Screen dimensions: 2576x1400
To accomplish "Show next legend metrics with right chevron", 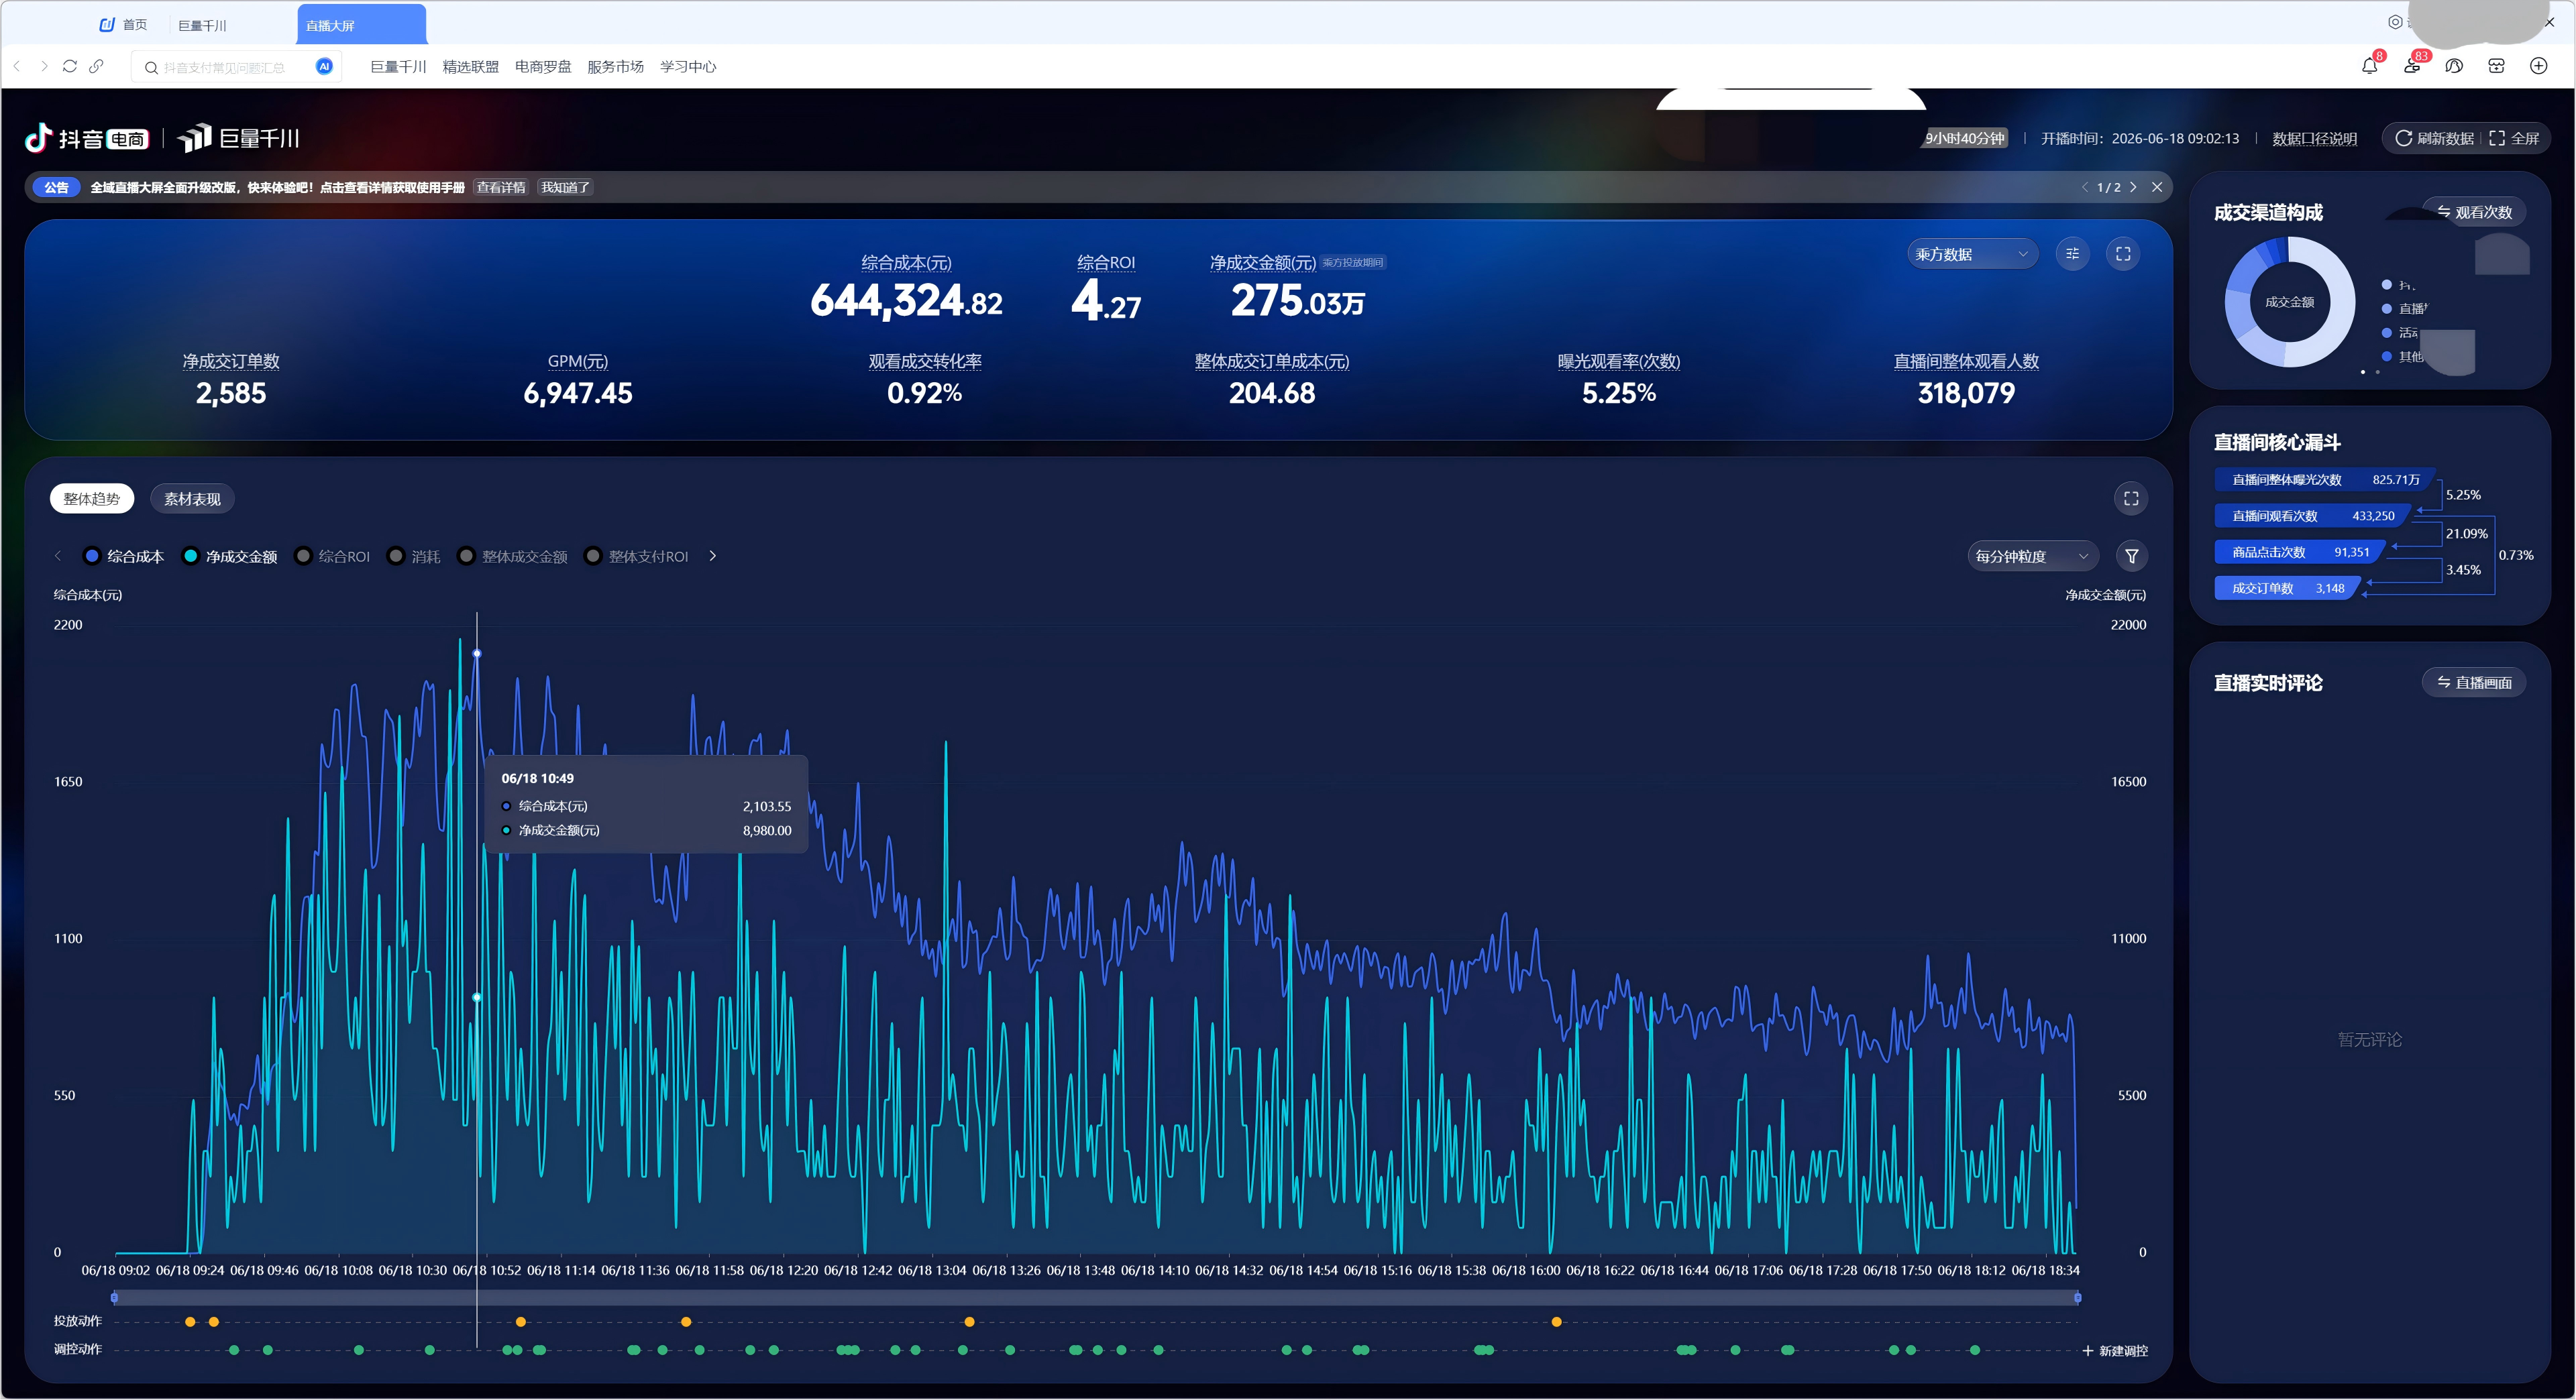I will pos(712,557).
